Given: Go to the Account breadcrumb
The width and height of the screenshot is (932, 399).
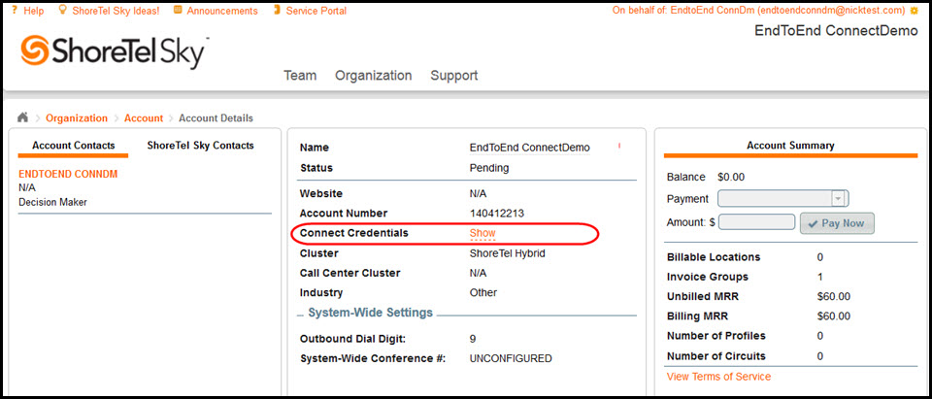Looking at the screenshot, I should (x=144, y=117).
